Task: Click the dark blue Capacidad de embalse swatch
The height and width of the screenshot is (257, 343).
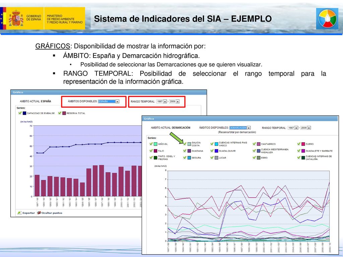Action: point(24,113)
